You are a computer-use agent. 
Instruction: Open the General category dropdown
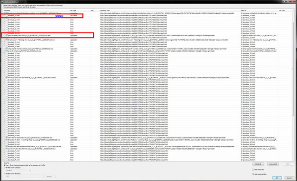click(18, 170)
